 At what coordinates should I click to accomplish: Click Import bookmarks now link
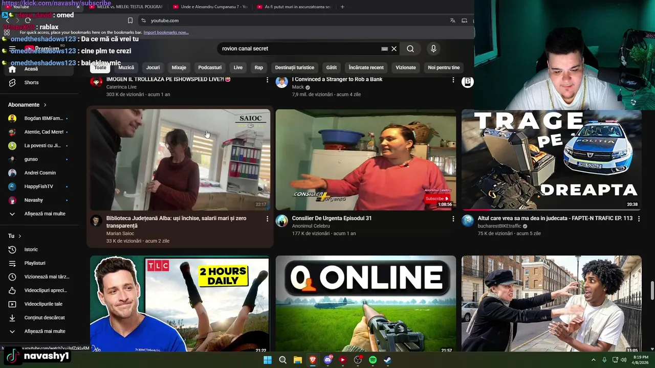pyautogui.click(x=166, y=32)
